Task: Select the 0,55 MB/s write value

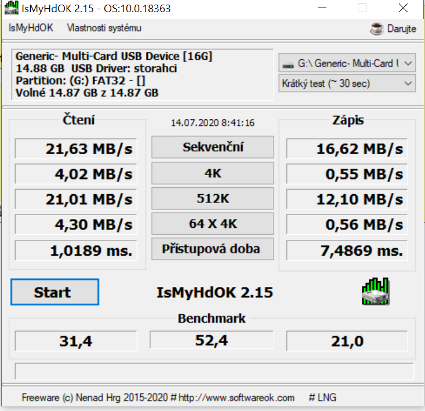Action: [x=347, y=174]
